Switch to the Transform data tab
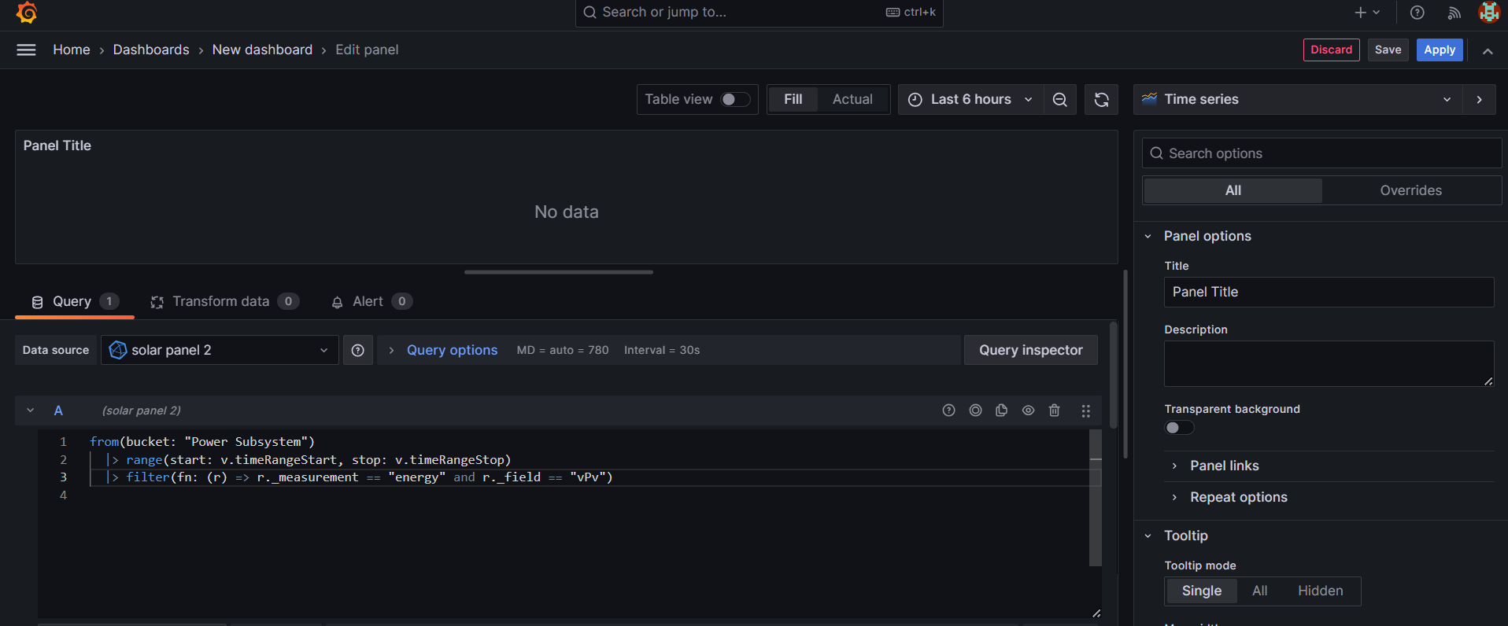1508x626 pixels. 224,302
